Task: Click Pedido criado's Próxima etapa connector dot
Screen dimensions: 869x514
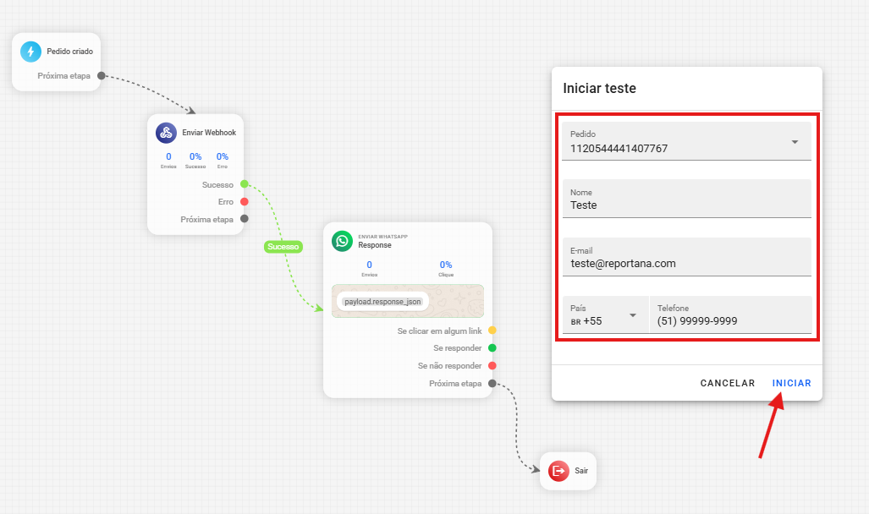Action: pyautogui.click(x=101, y=76)
